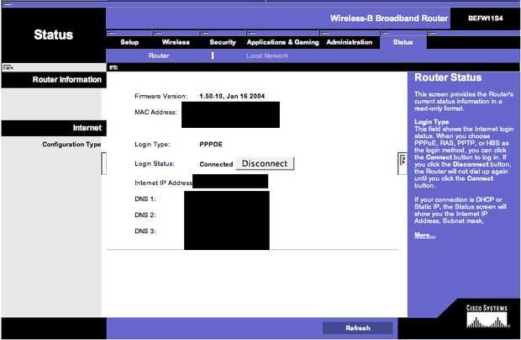Image resolution: width=521 pixels, height=340 pixels.
Task: Click the BEFW11S4 model label
Action: 486,19
